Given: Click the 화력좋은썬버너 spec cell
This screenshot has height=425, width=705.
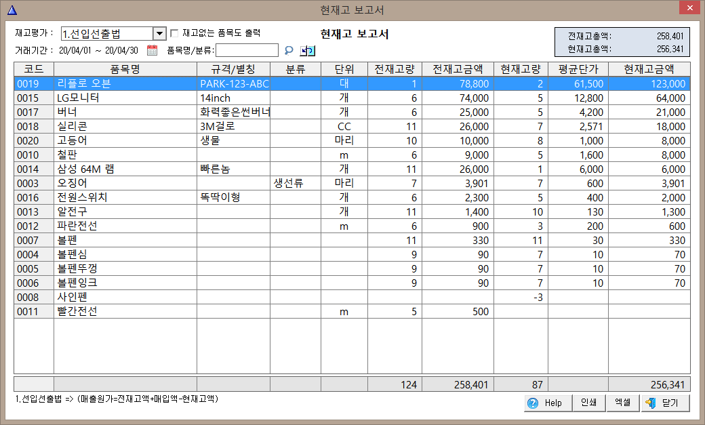Looking at the screenshot, I should tap(234, 112).
